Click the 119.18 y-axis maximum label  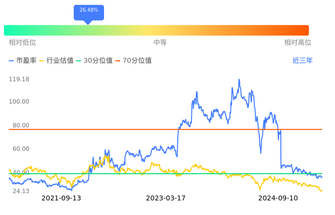[19, 79]
